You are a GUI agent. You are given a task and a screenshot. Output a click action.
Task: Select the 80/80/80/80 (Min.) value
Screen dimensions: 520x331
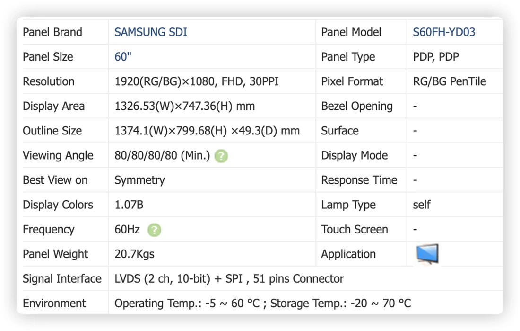pos(162,155)
